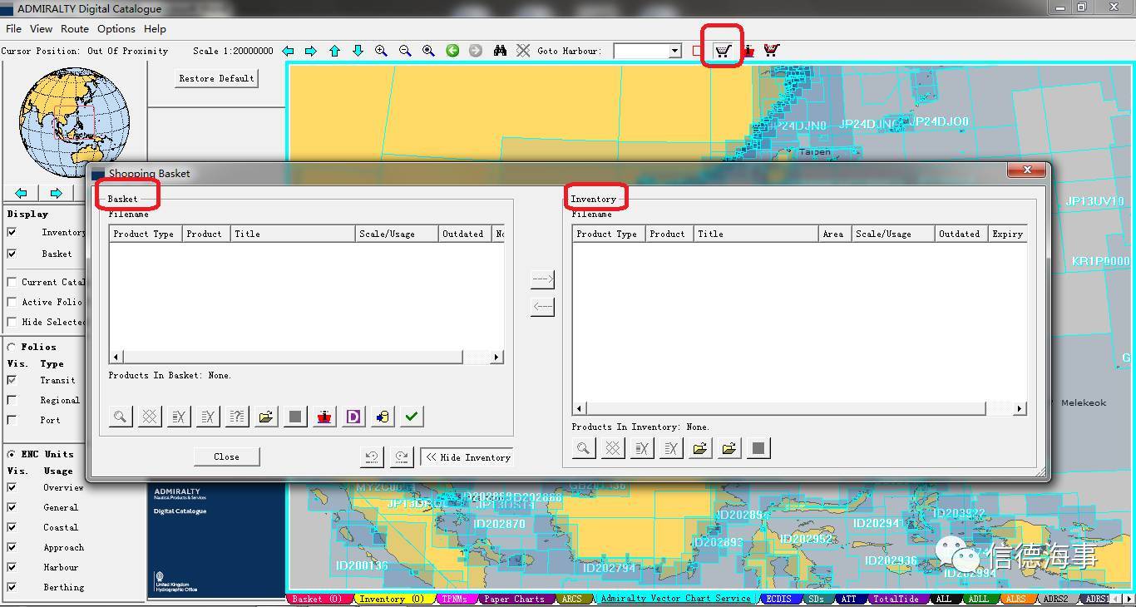The height and width of the screenshot is (607, 1136).
Task: Open the Route menu
Action: [x=75, y=28]
